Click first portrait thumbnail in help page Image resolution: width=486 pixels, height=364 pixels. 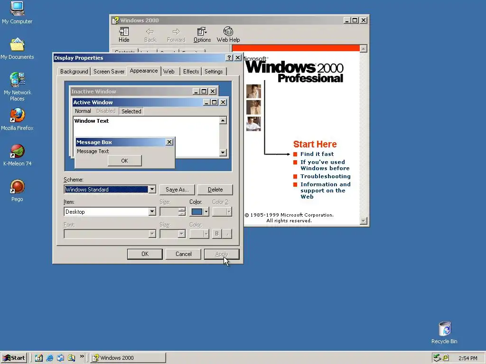coord(253,91)
